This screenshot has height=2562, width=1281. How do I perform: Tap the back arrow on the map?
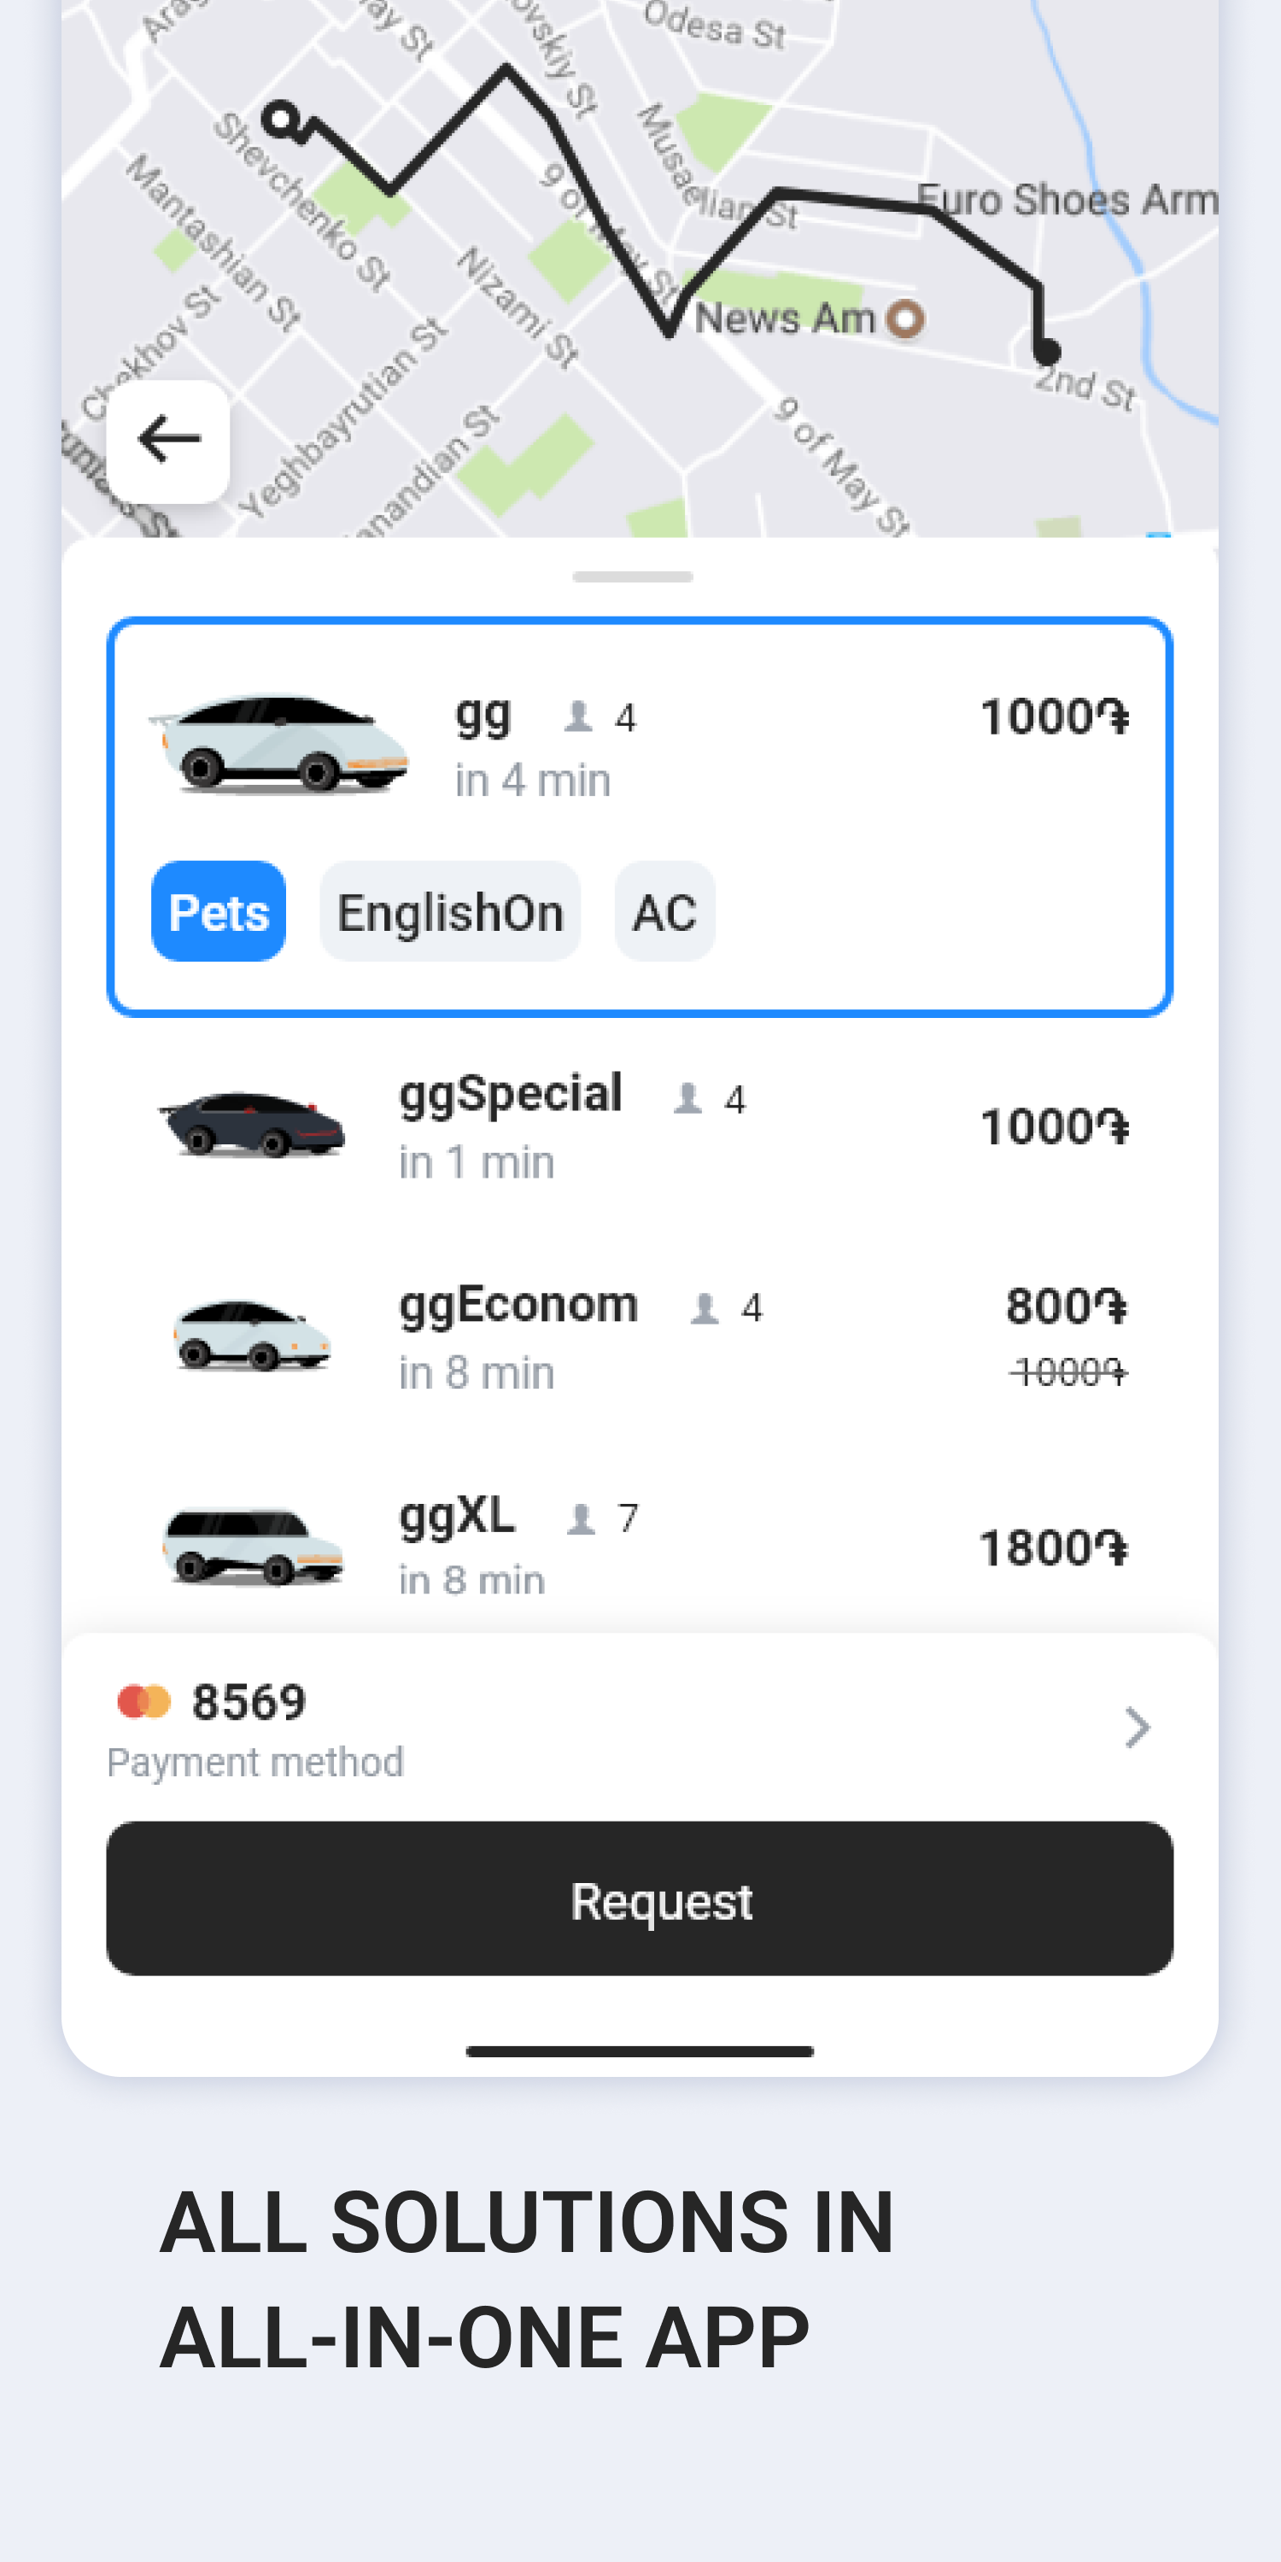[x=168, y=441]
